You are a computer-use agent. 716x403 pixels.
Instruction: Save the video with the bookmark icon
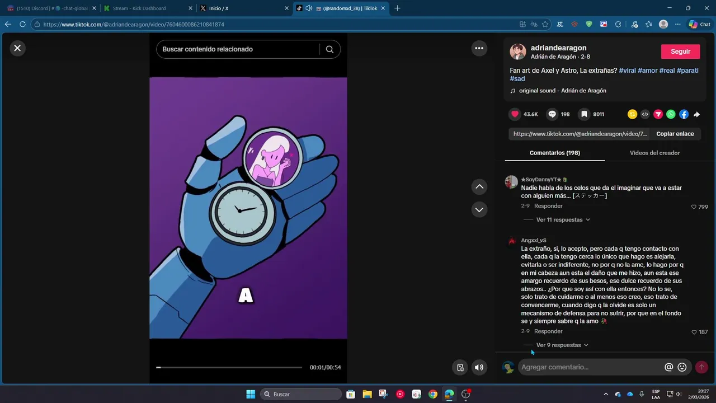[584, 114]
